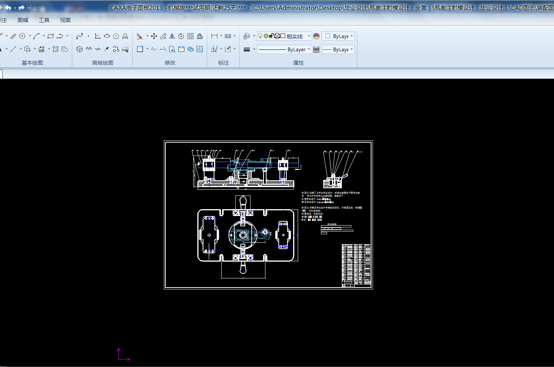Select the formula curve axes tool
This screenshot has width=554, height=367.
click(98, 36)
